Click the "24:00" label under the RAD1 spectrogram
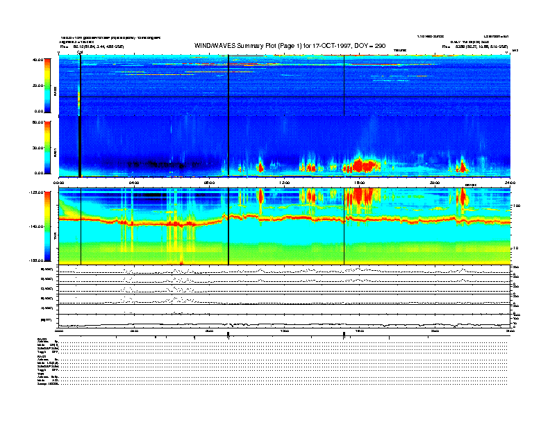The width and height of the screenshot is (550, 425). coord(510,183)
